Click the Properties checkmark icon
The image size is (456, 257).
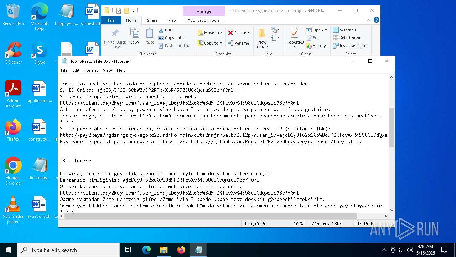pyautogui.click(x=294, y=33)
